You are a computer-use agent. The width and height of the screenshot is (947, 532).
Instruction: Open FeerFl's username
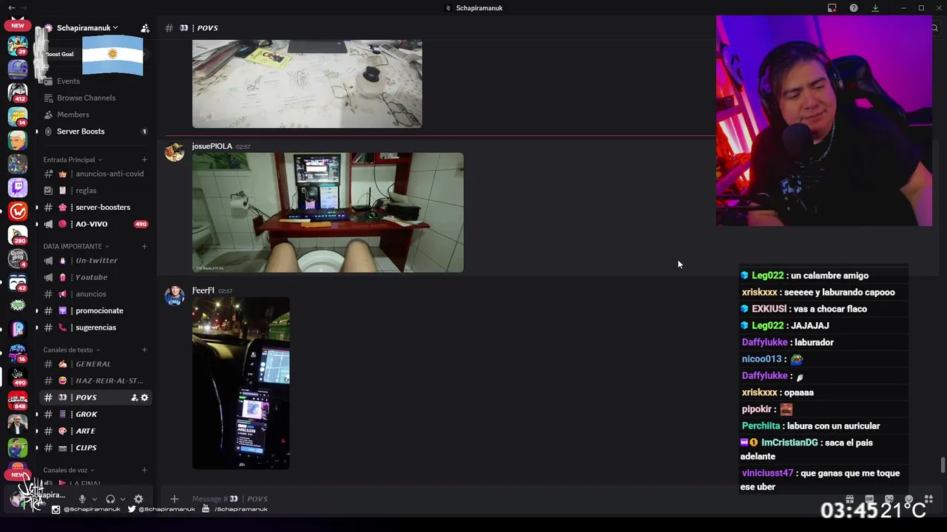(x=203, y=290)
